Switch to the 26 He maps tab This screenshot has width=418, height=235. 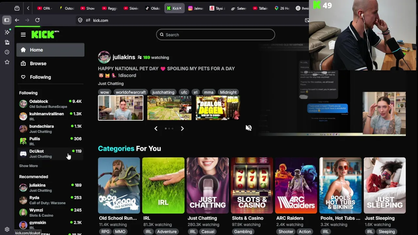[282, 8]
